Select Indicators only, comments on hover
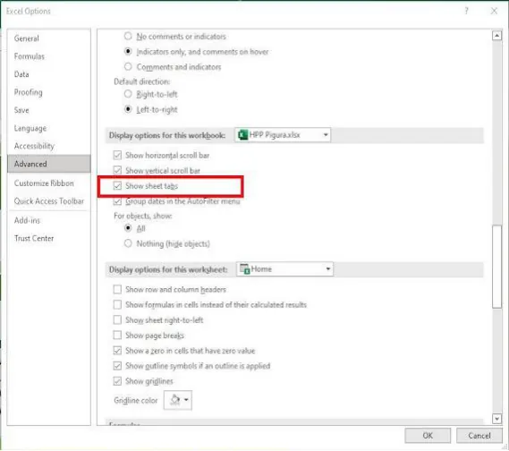The height and width of the screenshot is (451, 509). pyautogui.click(x=128, y=51)
